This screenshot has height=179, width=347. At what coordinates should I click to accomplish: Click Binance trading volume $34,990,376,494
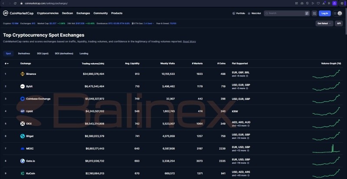[x=93, y=74]
